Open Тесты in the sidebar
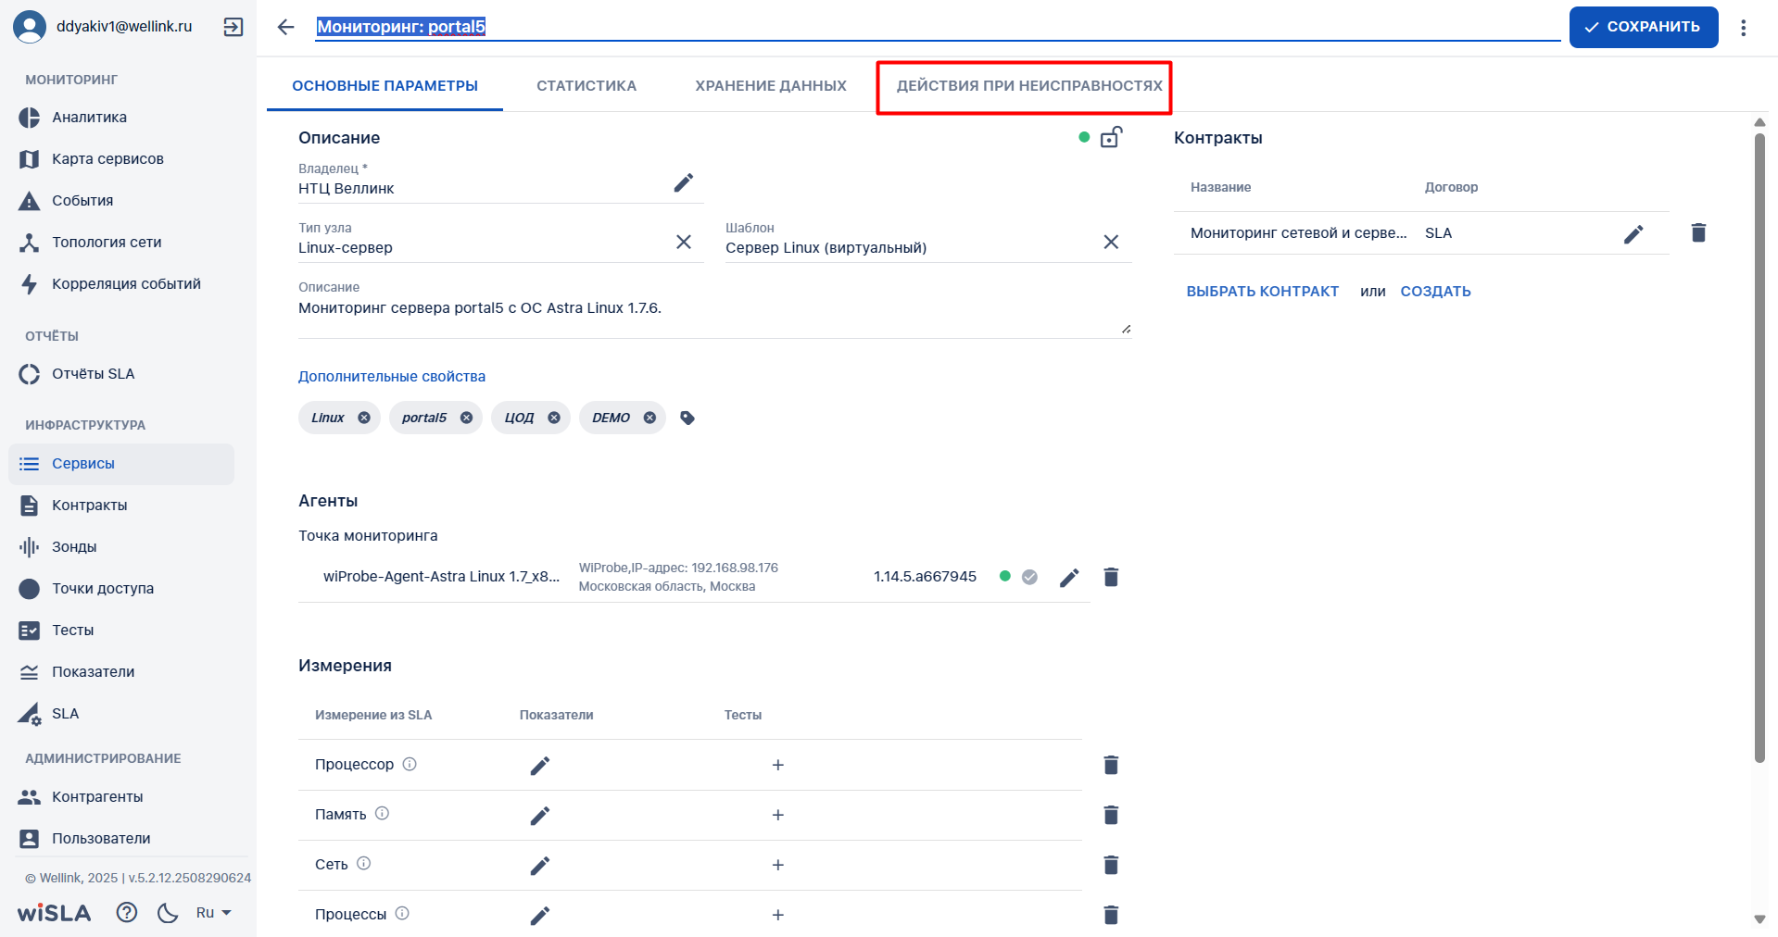1778x937 pixels. pyautogui.click(x=121, y=631)
